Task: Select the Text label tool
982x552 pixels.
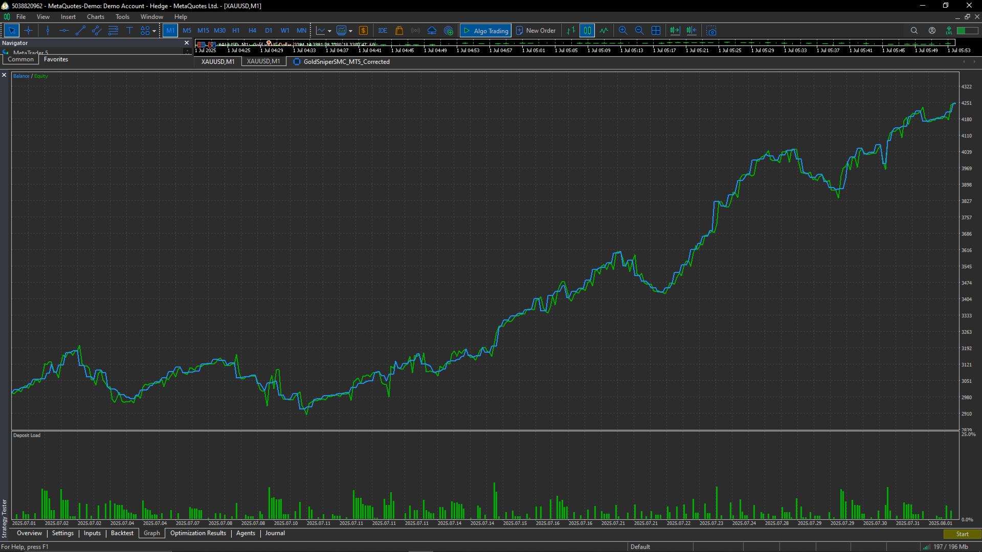Action: coord(129,31)
